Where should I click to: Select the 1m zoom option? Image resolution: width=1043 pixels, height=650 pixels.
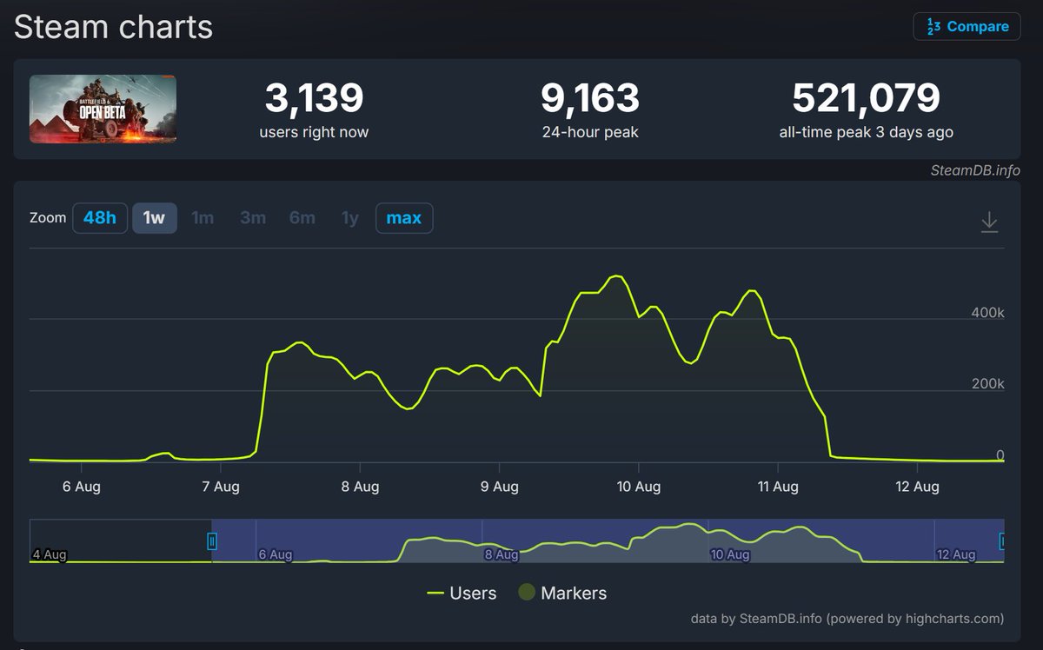[x=203, y=218]
